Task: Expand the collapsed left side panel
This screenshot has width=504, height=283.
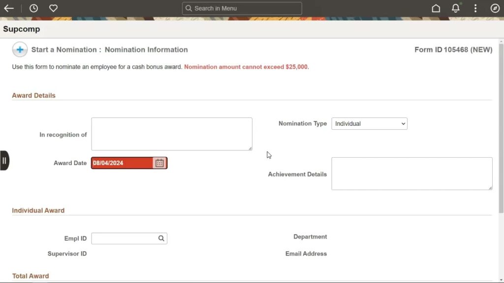Action: click(x=4, y=160)
